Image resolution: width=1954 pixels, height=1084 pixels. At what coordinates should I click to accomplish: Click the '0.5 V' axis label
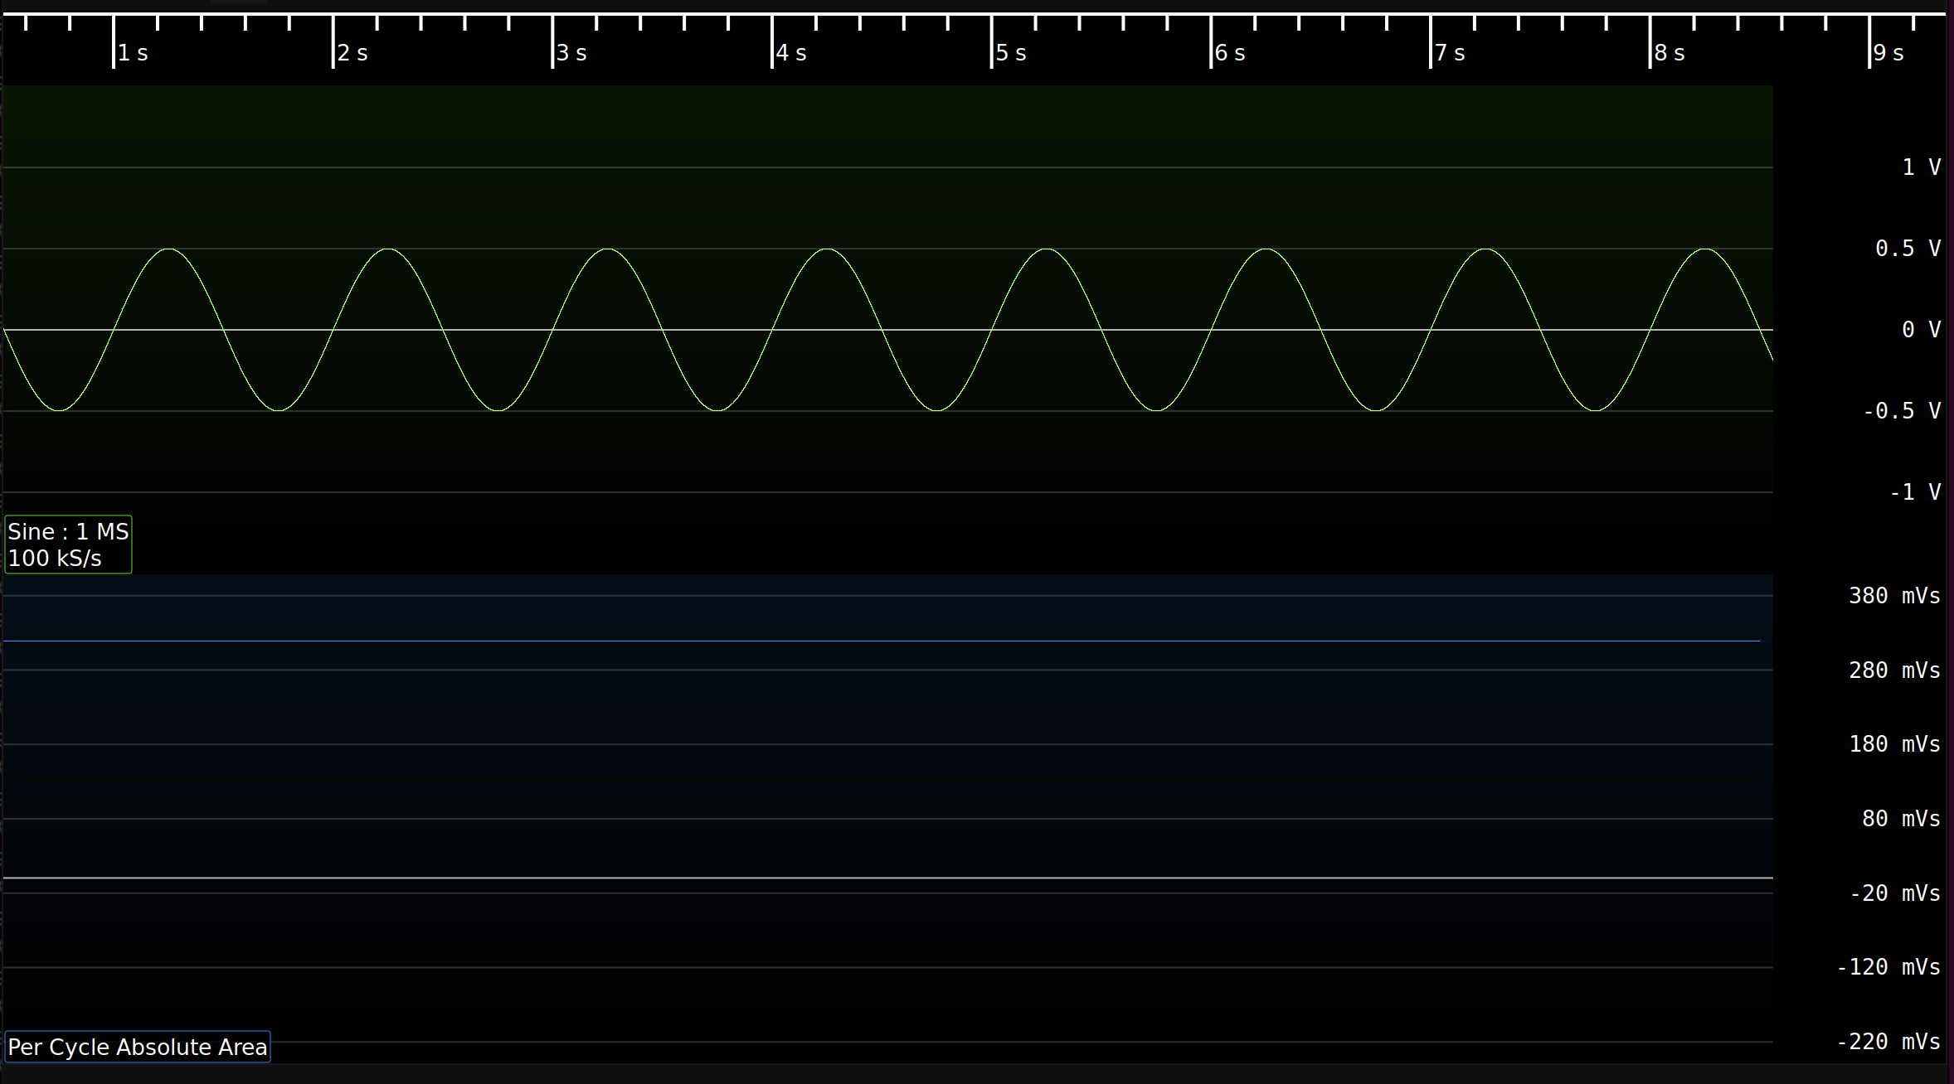coord(1908,249)
